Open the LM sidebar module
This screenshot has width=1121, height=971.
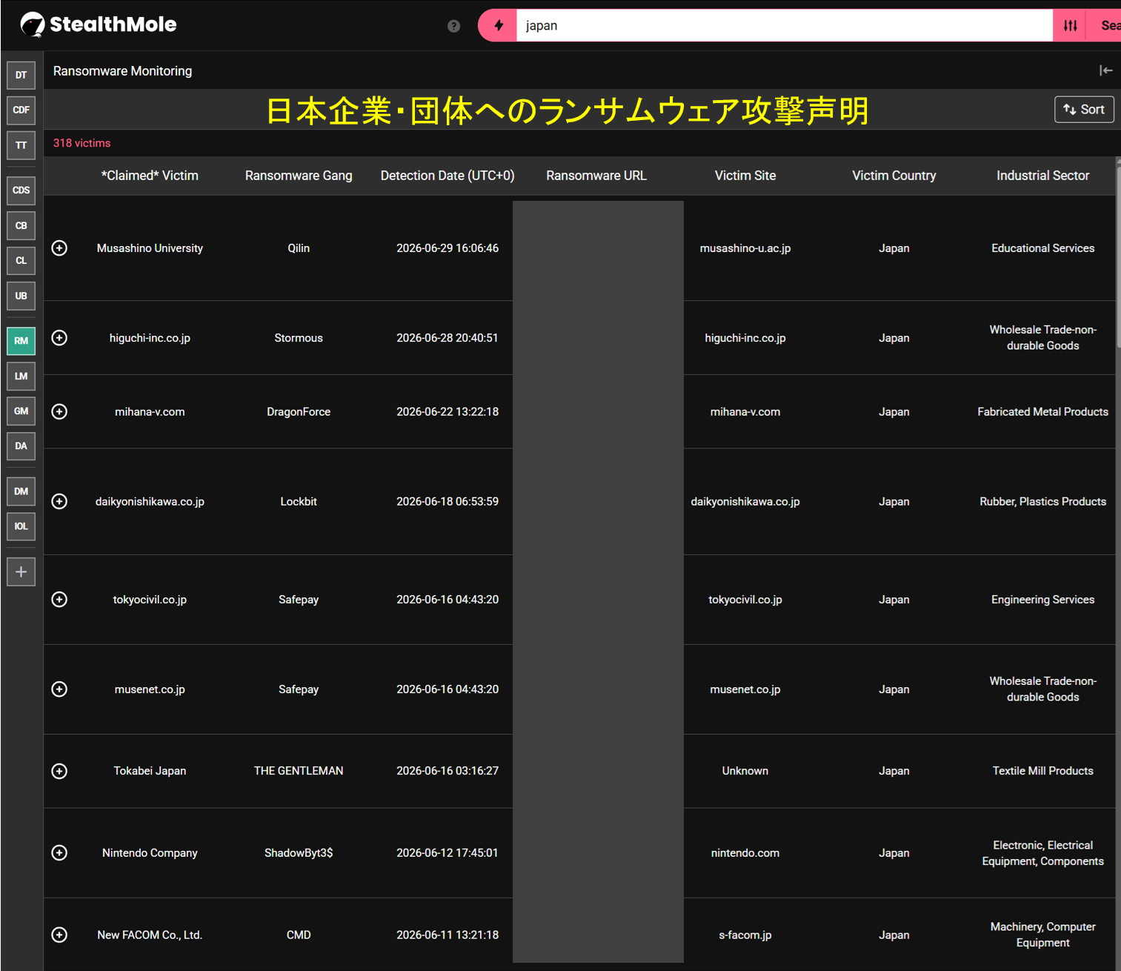pyautogui.click(x=21, y=376)
